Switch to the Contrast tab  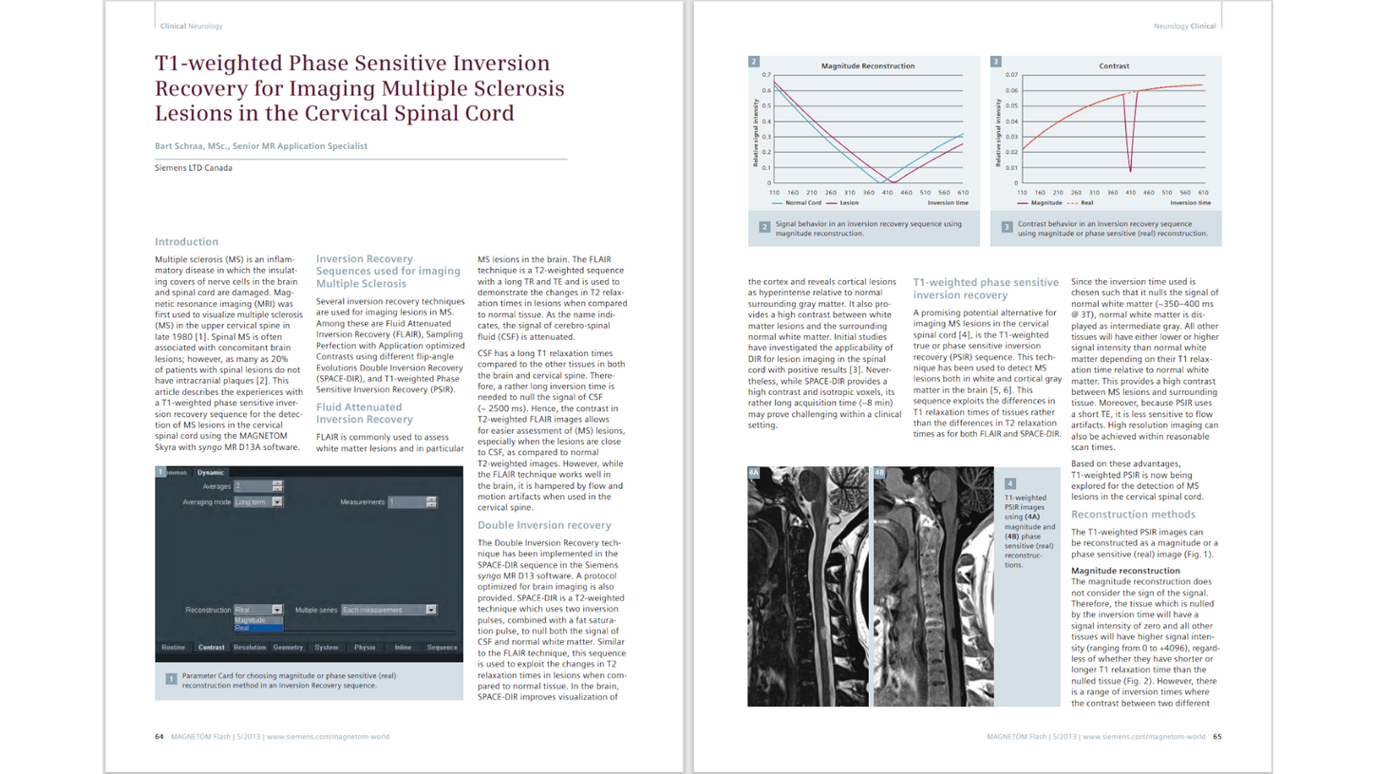(211, 647)
